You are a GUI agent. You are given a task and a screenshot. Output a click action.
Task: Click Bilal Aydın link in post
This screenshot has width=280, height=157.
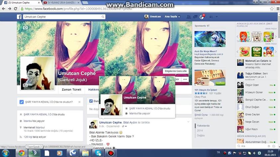point(130,122)
